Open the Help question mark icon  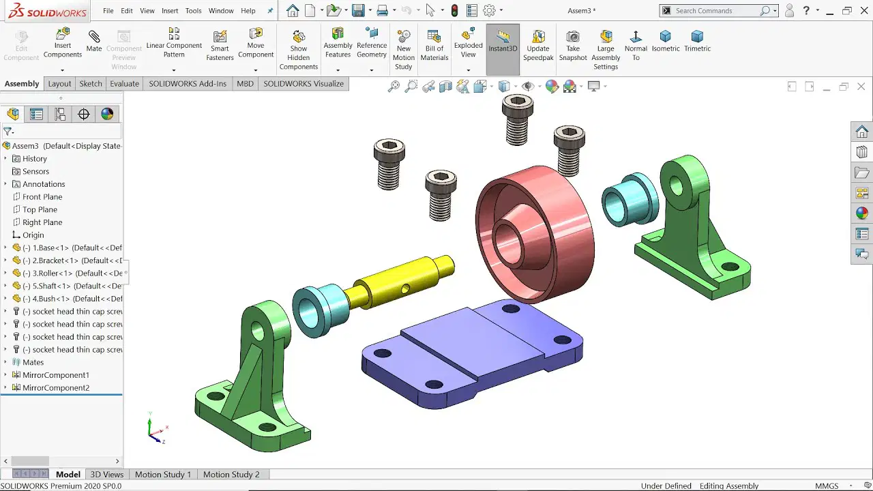tap(806, 10)
